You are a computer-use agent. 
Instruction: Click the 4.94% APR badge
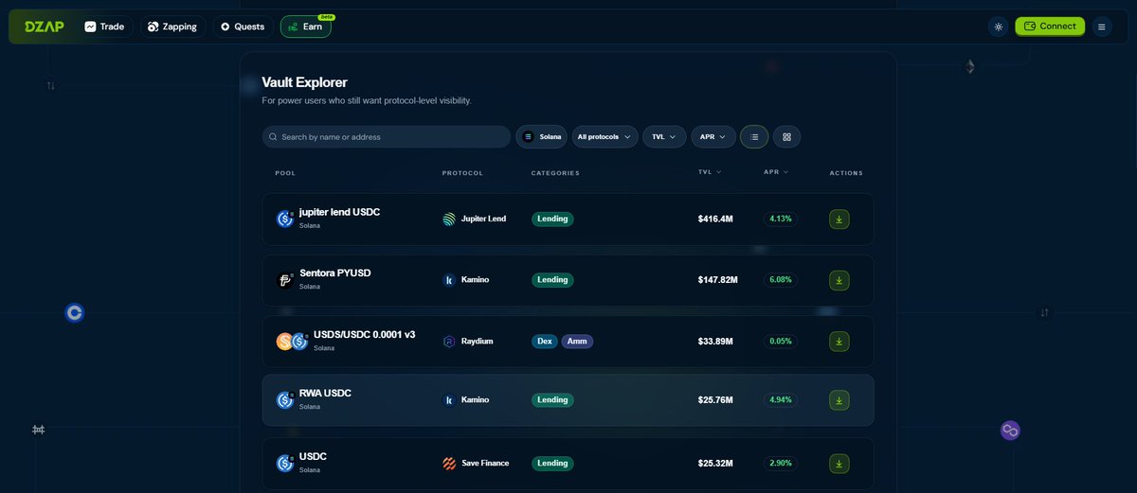[x=781, y=400]
